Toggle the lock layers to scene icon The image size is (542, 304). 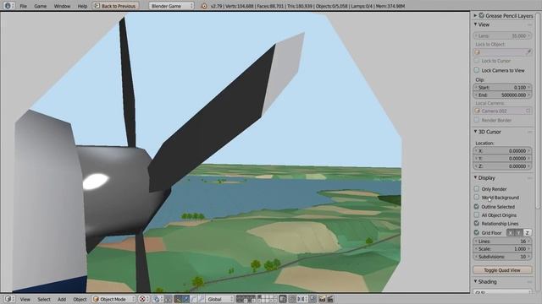tap(282, 299)
